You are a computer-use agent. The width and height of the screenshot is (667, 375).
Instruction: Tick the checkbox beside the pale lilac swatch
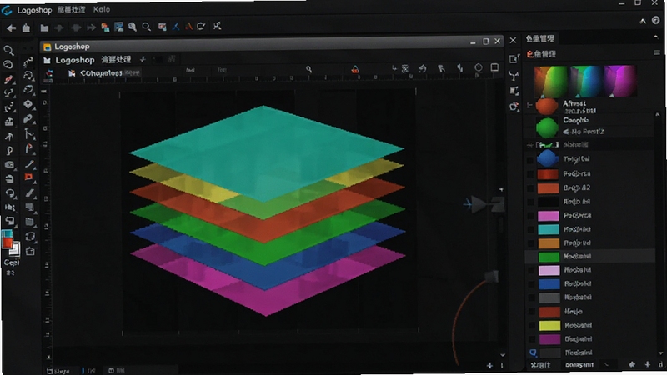(x=531, y=270)
